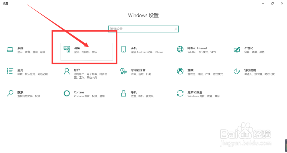
Task: Click the laptop icon for 系统
Action: point(10,49)
